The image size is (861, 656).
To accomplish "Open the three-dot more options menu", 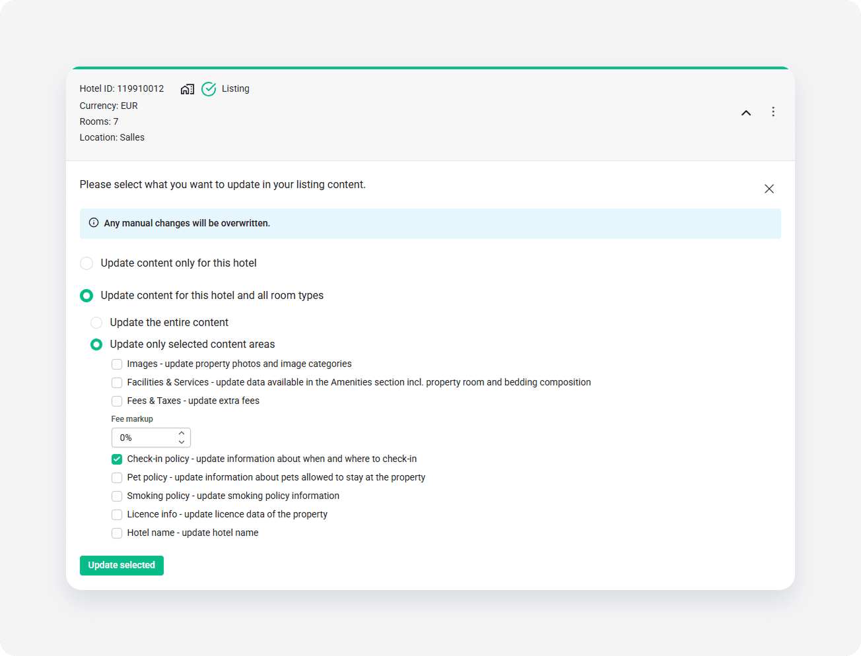I will (773, 112).
